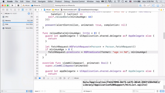Jump to next issue arrow

coord(163,10)
